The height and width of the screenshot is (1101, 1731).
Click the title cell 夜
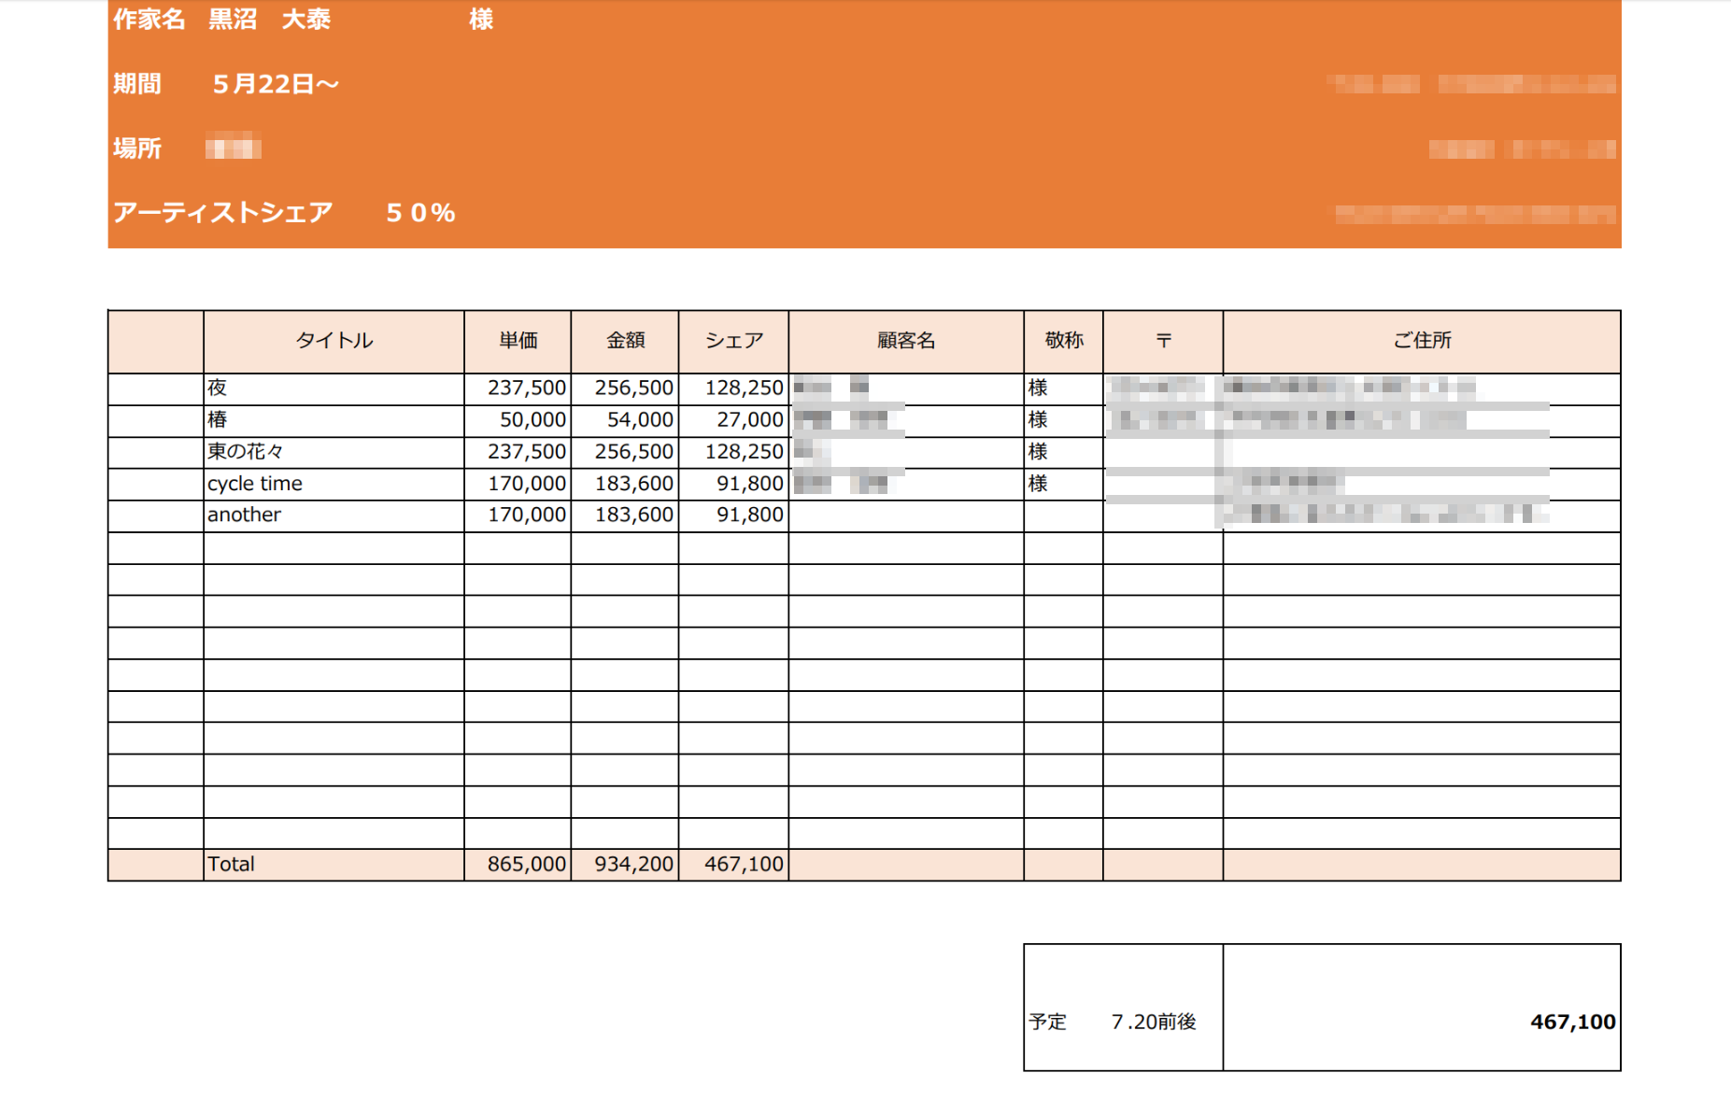coord(218,388)
